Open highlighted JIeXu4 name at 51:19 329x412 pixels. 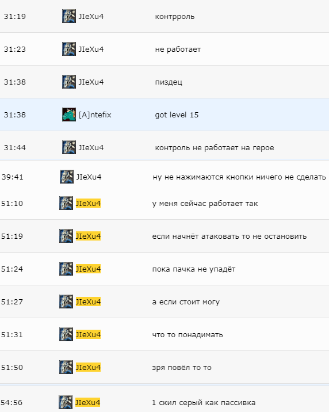pyautogui.click(x=88, y=236)
